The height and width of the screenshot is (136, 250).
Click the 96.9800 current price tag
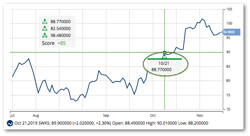tap(231, 32)
